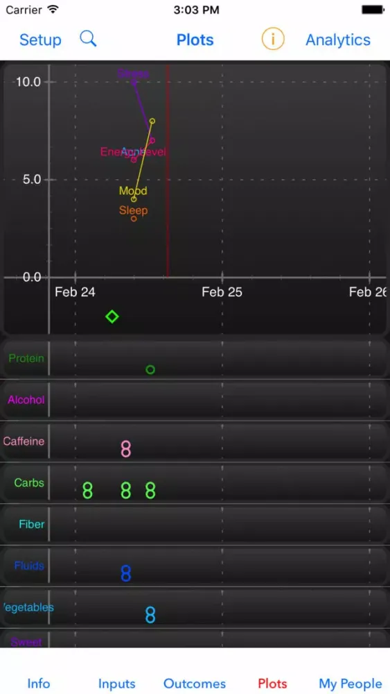Tap the first green Carbs marker
Screen dimensions: 390x694
tap(87, 491)
